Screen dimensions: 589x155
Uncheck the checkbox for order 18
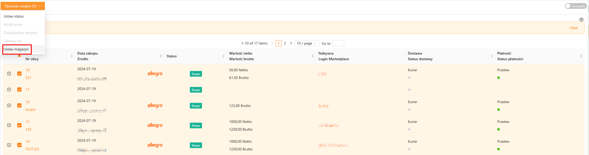[19, 74]
